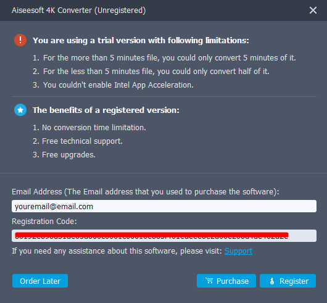Close the registration dialog with the X
The image size is (327, 303).
click(x=313, y=10)
